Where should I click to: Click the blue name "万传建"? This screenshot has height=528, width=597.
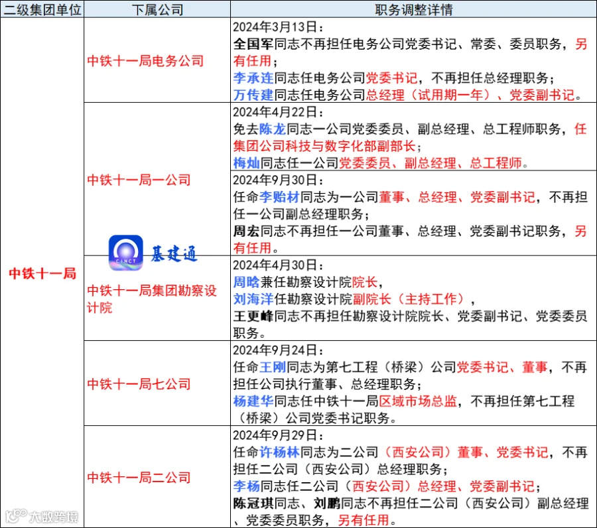253,95
